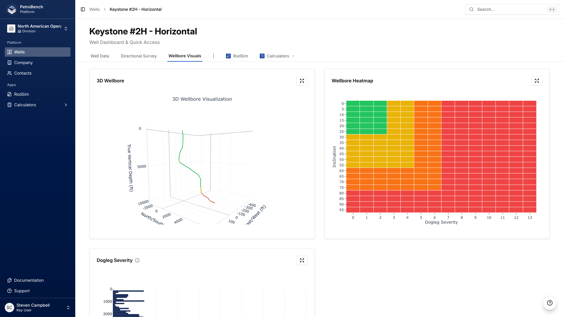Viewport: 564px width, 317px height.
Task: Expand the Wellbore Heatmap to fullscreen
Action: pos(537,81)
